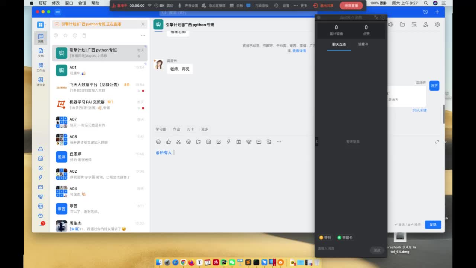Switch to the 聊天互动 tab
The image size is (476, 268).
339,44
